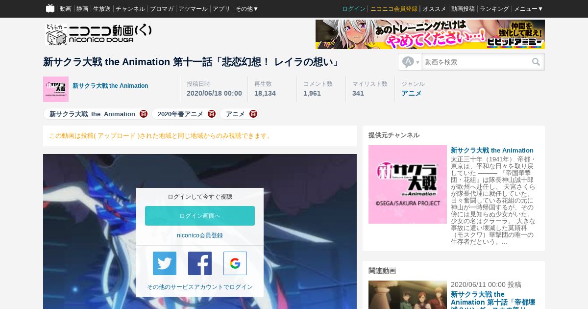Open 新サクラ大戦 the Animation link in provider panel
588x309 pixels.
pos(492,150)
